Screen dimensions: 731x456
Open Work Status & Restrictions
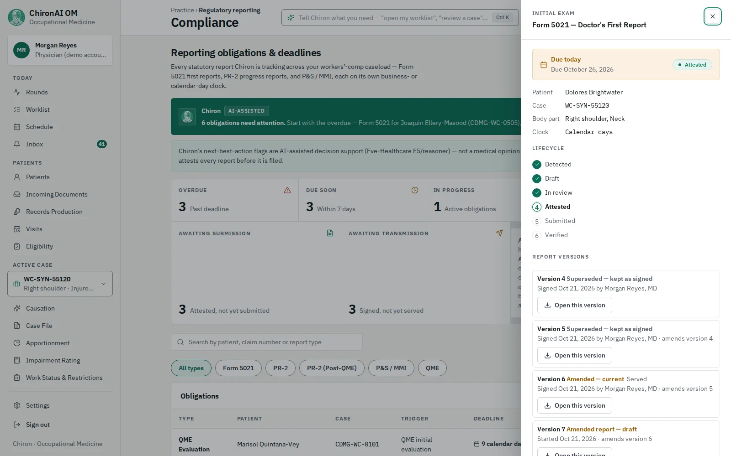60,378
